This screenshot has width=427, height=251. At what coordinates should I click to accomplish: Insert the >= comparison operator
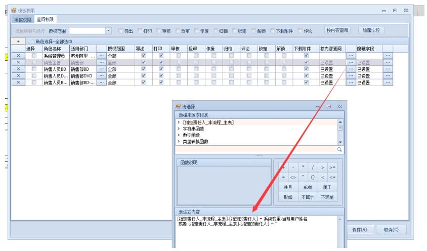tap(332, 167)
